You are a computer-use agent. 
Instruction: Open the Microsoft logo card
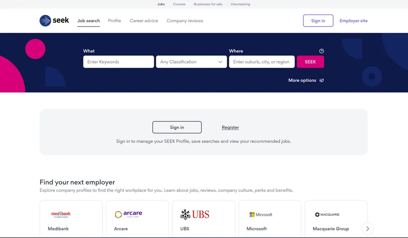click(270, 219)
